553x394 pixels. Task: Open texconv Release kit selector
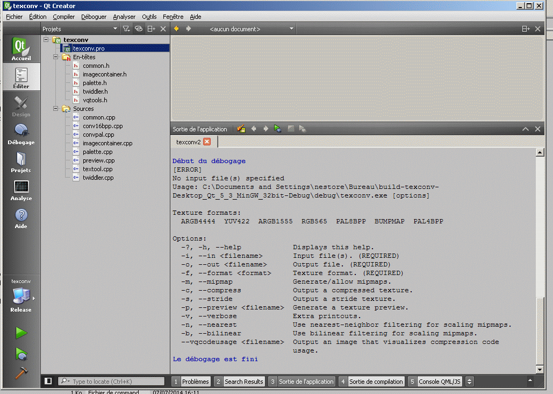(x=21, y=295)
